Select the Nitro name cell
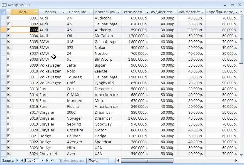 80,148
